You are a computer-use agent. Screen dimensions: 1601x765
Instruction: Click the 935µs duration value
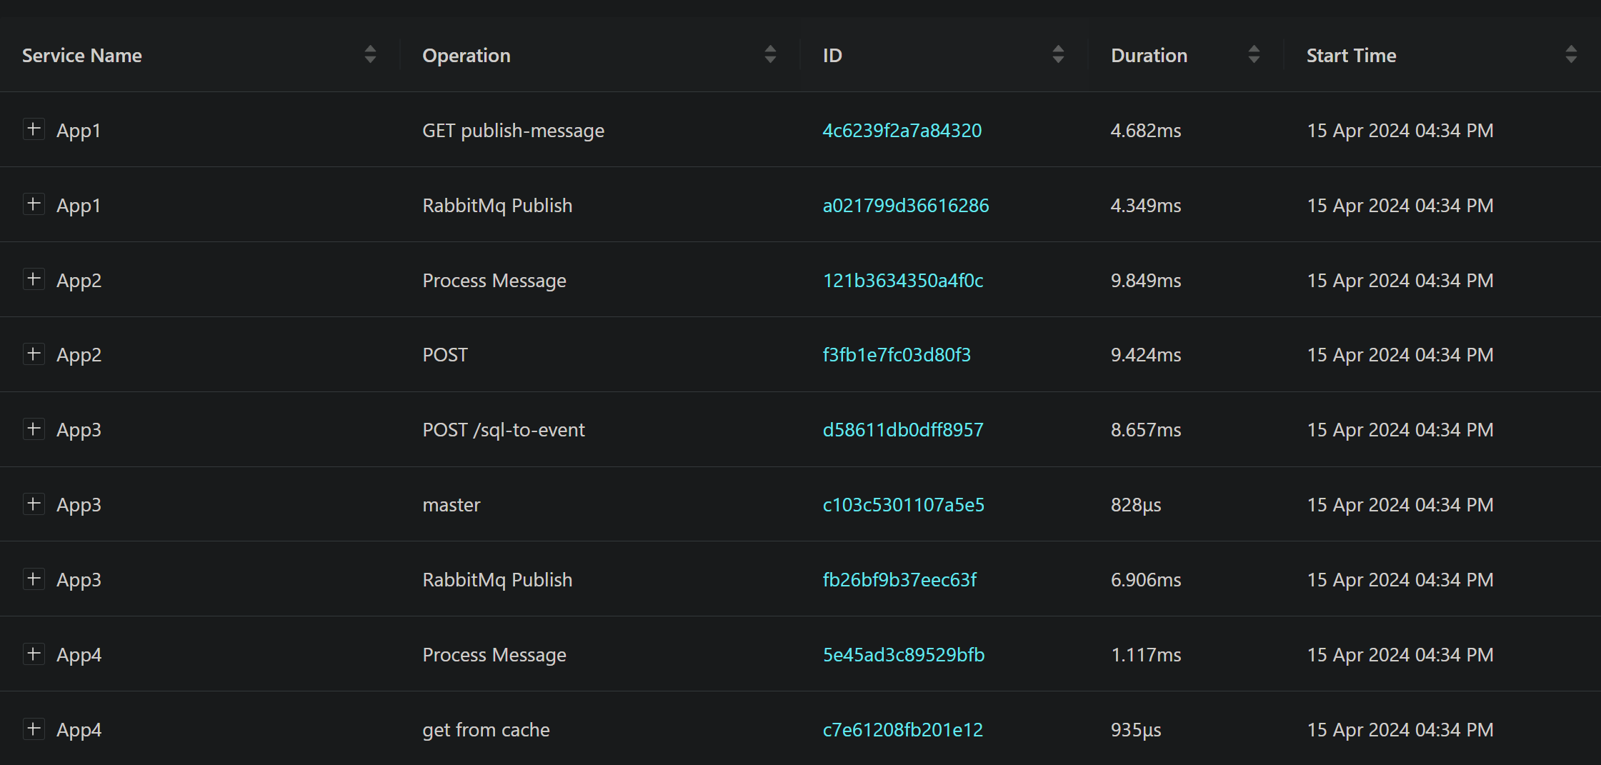pos(1136,730)
